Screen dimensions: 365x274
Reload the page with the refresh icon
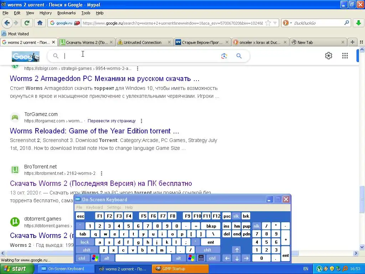tap(27, 23)
